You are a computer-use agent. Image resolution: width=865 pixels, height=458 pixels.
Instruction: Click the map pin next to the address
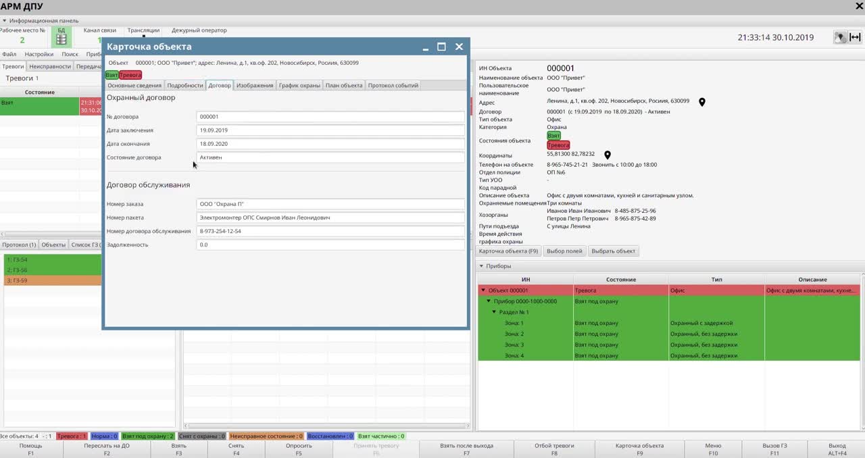(x=702, y=102)
